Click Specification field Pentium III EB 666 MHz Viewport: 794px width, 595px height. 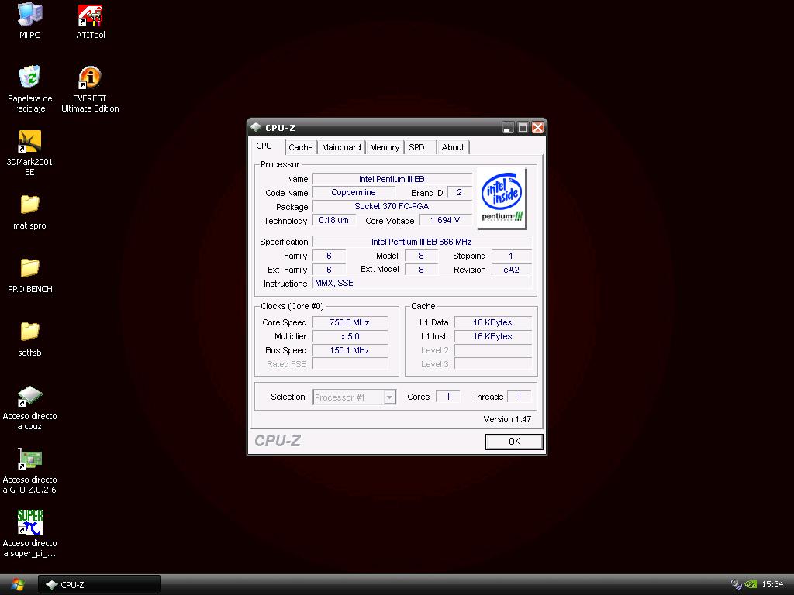(422, 242)
